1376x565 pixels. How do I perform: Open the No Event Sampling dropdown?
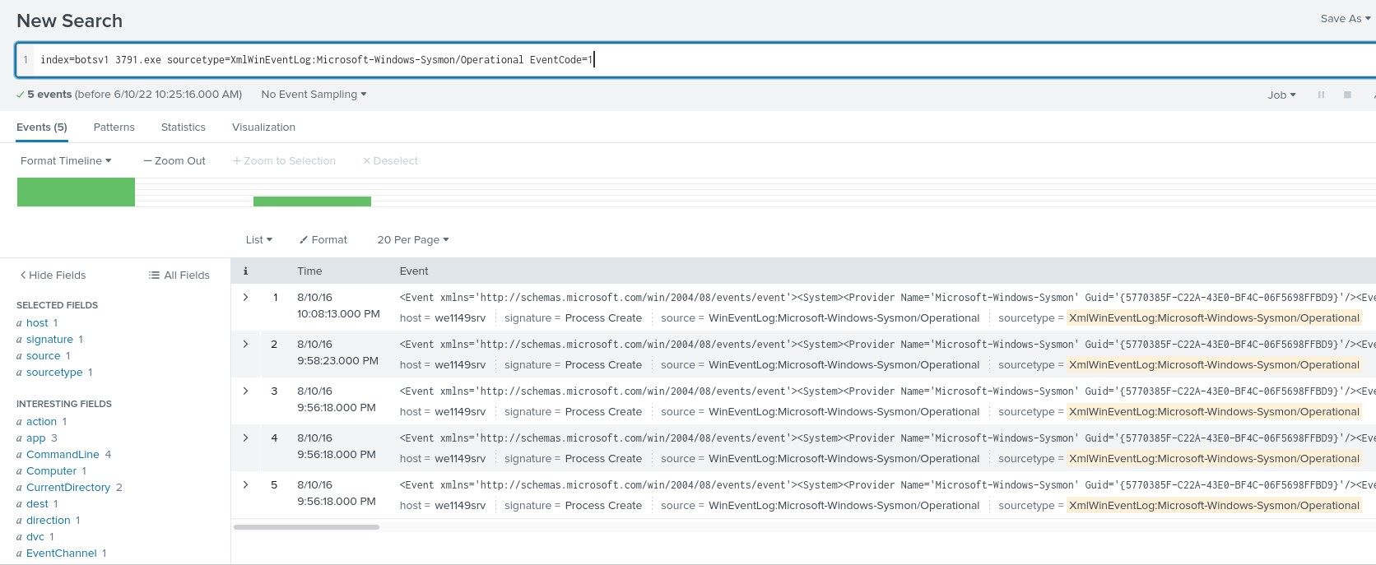(x=314, y=95)
